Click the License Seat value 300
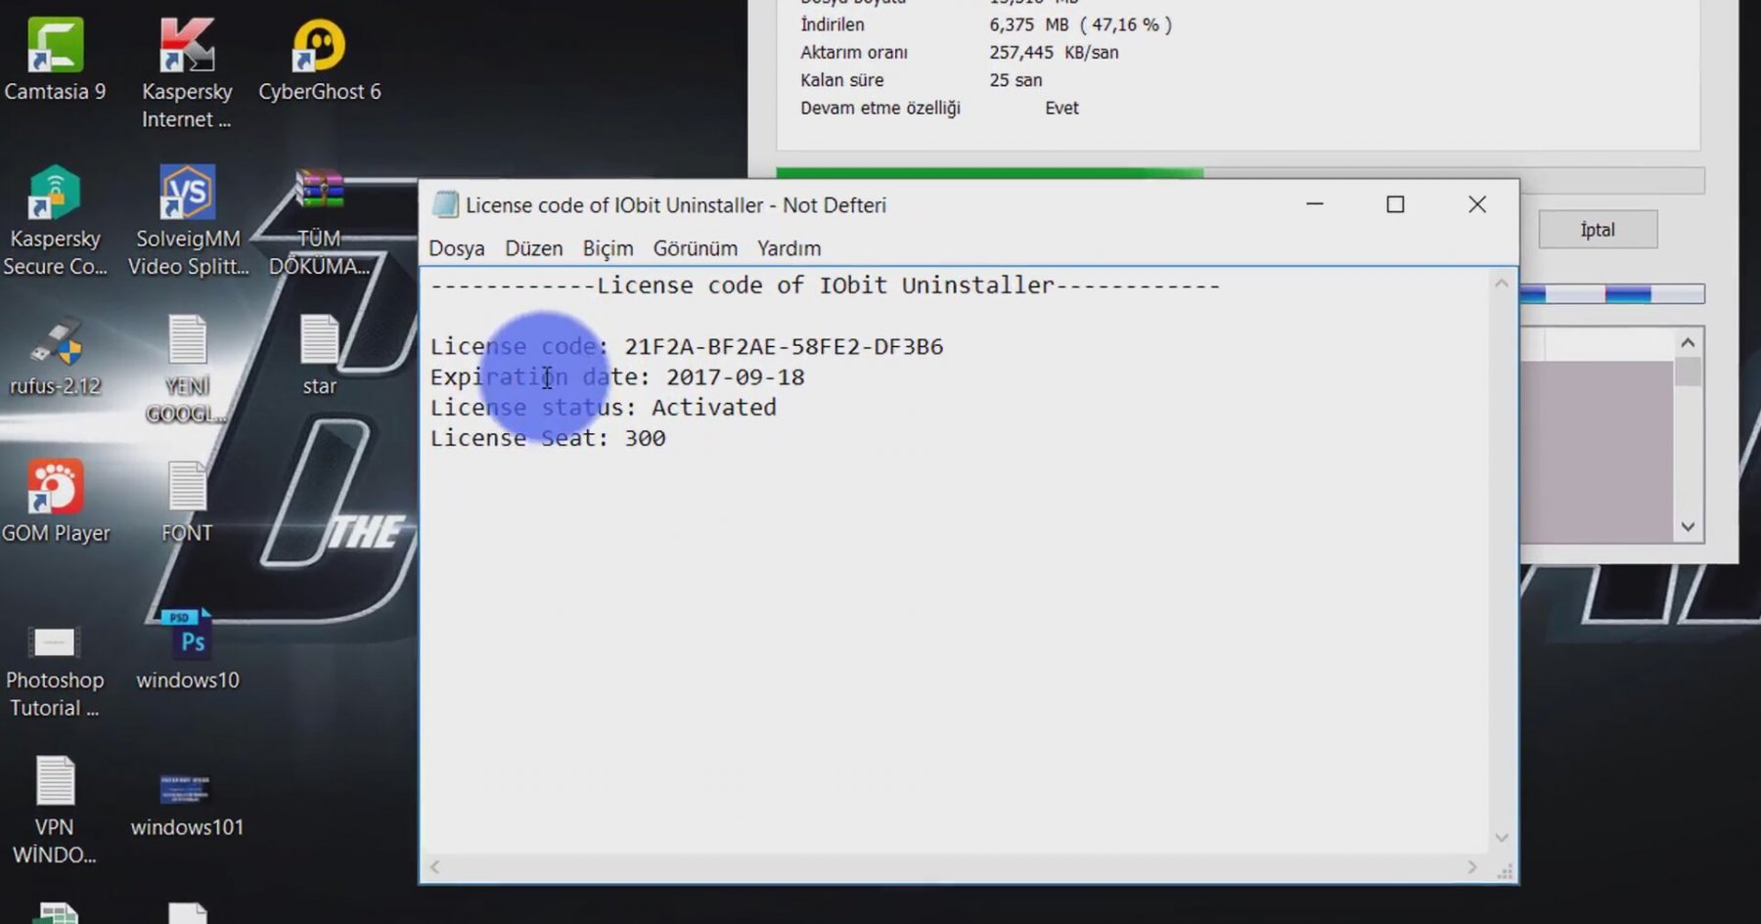Screen dimensions: 1761x924 pyautogui.click(x=645, y=438)
